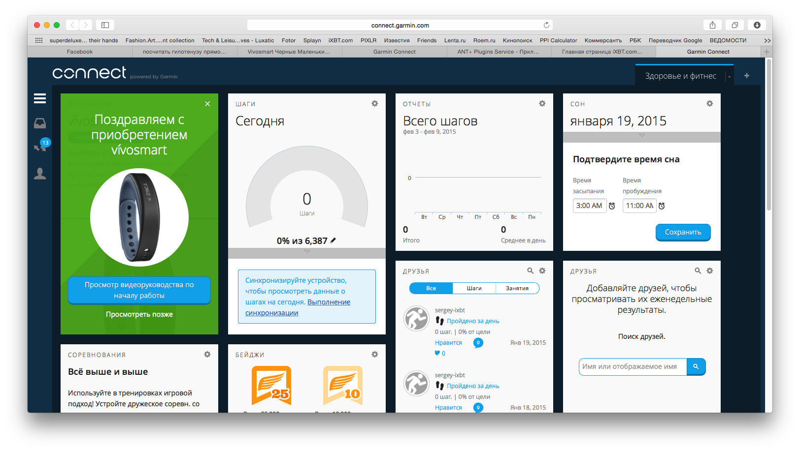Switch to the Facebook browser tab

[x=80, y=52]
